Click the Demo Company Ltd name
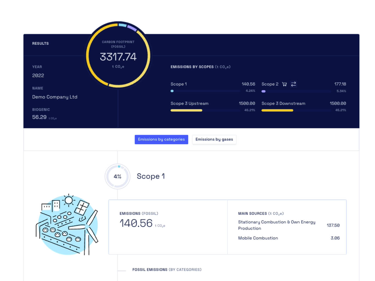The image size is (375, 281). click(55, 97)
